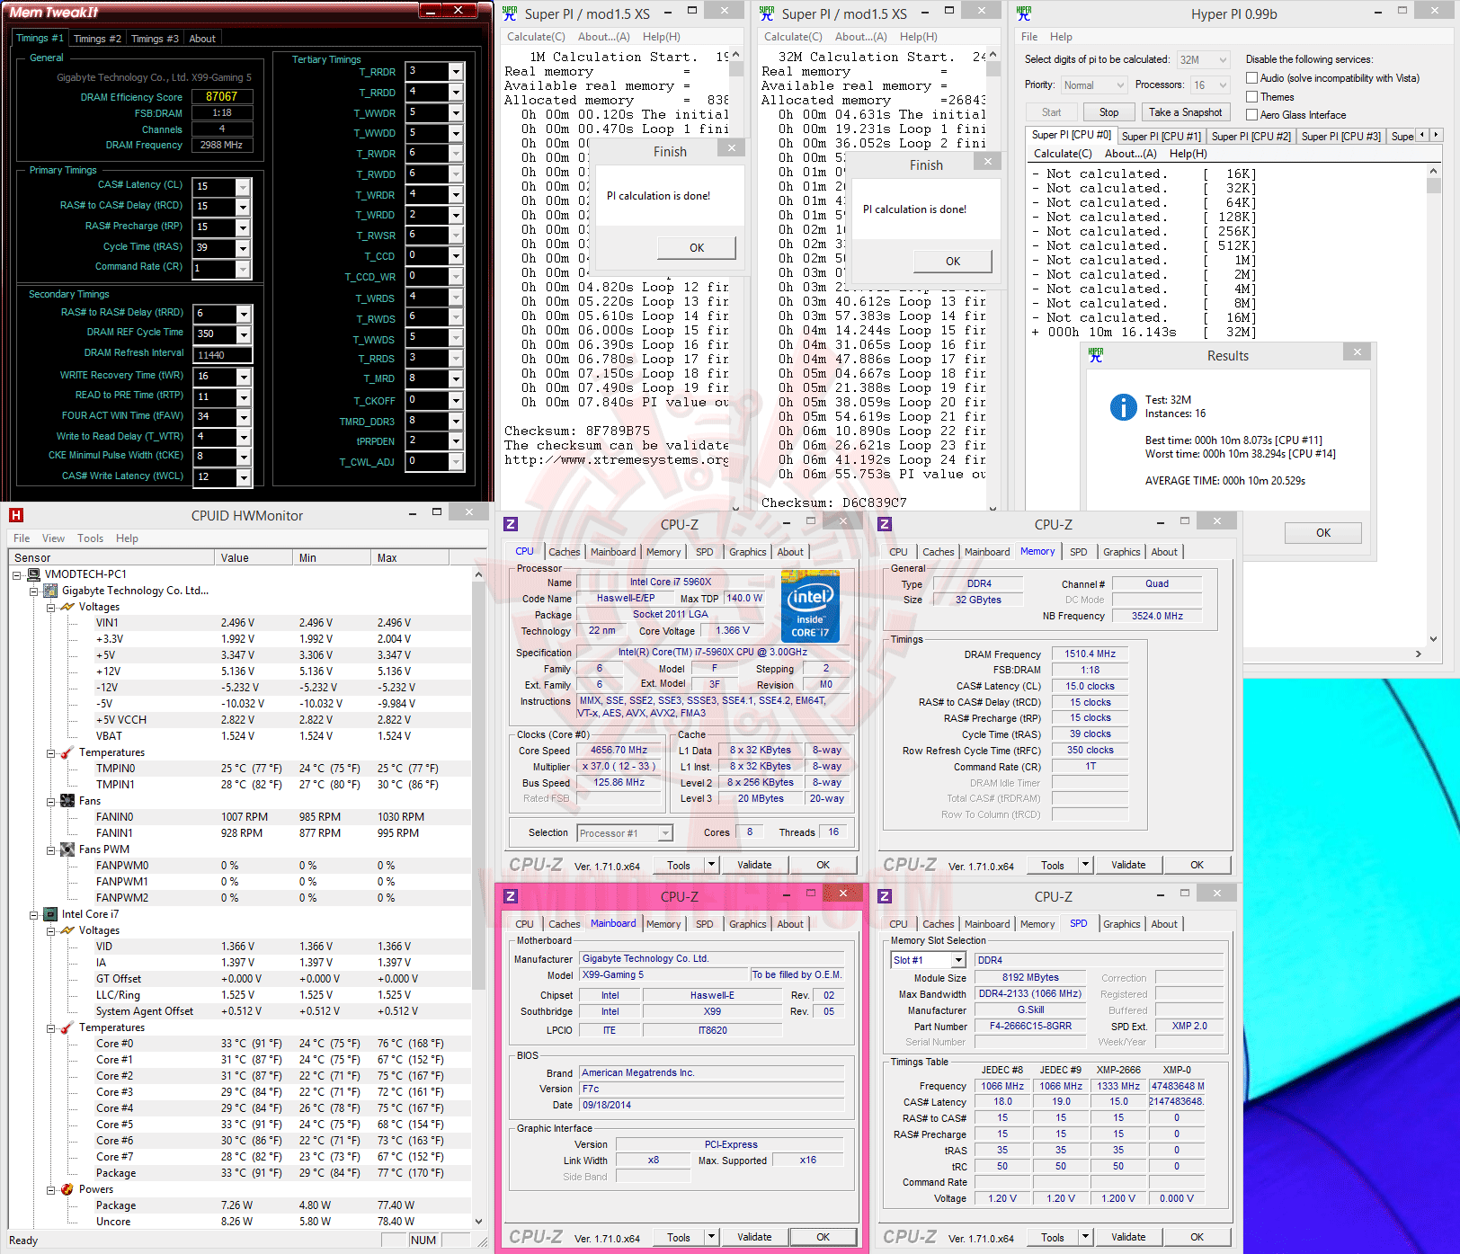The image size is (1460, 1254).
Task: Click the tab scroll left arrow in Hyper PI
Action: click(1422, 135)
